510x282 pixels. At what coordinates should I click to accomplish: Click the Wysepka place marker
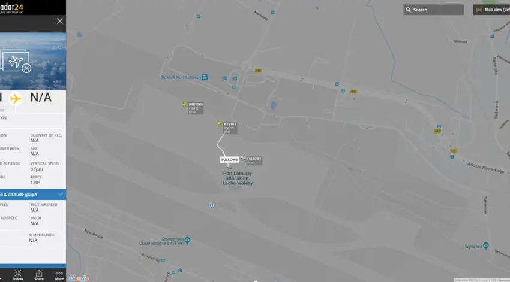[x=485, y=245]
